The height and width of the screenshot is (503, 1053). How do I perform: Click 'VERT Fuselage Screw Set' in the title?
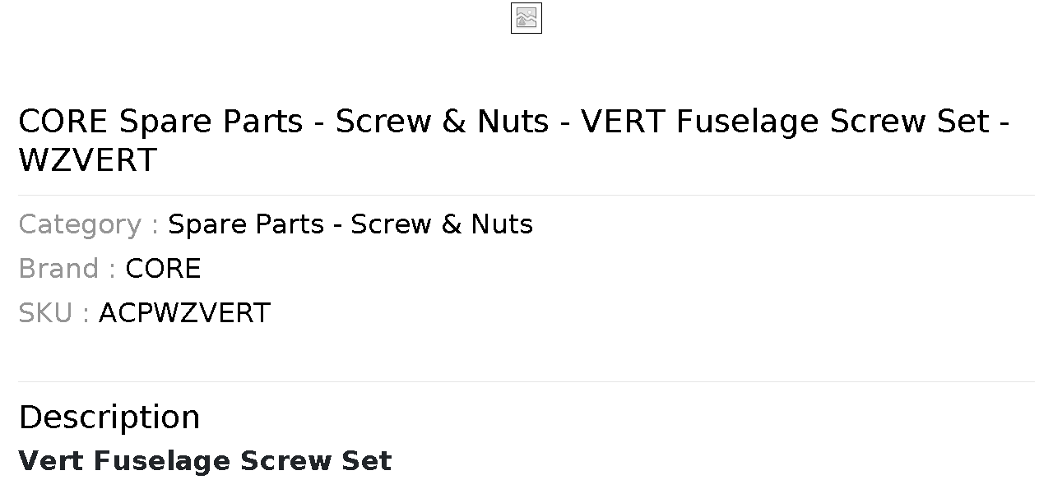pyautogui.click(x=785, y=122)
